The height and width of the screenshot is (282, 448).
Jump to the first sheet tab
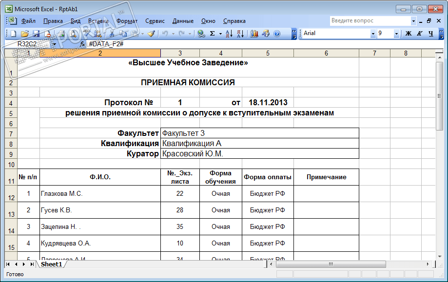pyautogui.click(x=8, y=264)
